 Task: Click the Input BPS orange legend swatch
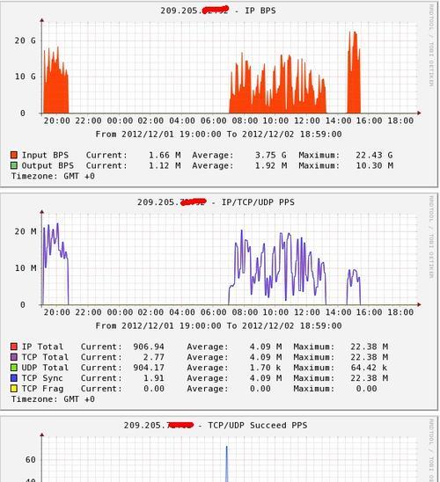coord(14,155)
